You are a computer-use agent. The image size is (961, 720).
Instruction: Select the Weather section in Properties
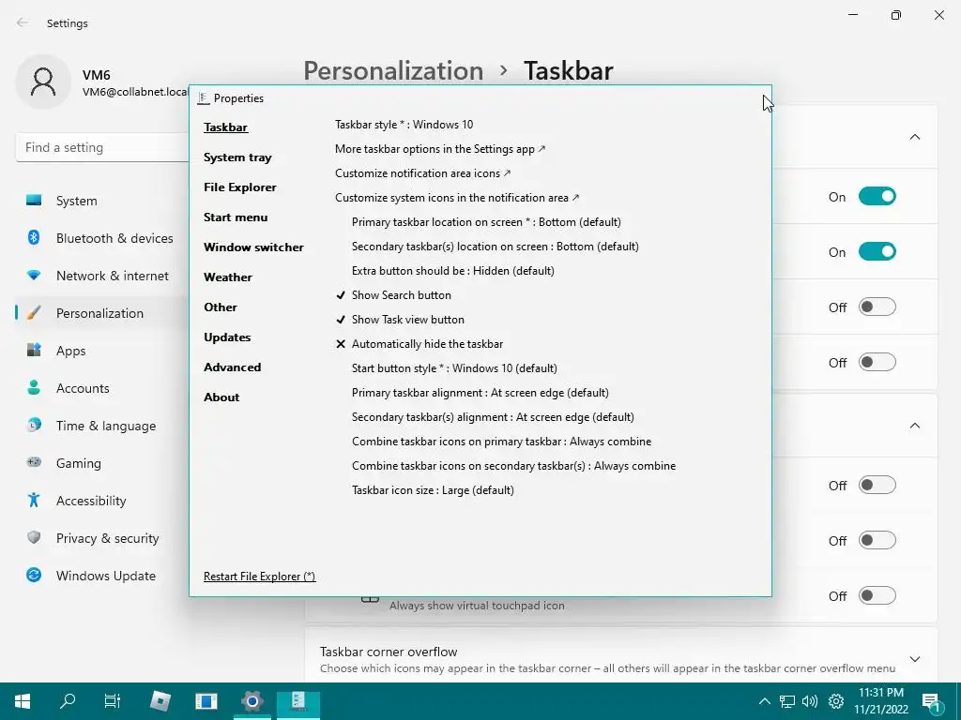tap(228, 277)
